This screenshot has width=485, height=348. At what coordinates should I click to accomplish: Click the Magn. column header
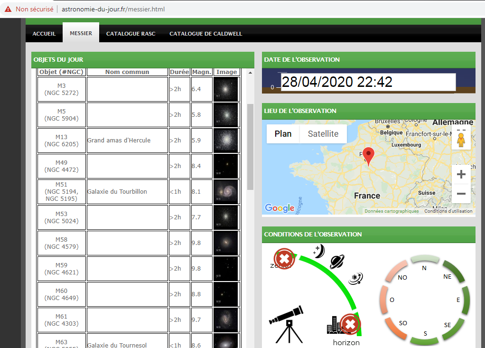[x=202, y=72]
